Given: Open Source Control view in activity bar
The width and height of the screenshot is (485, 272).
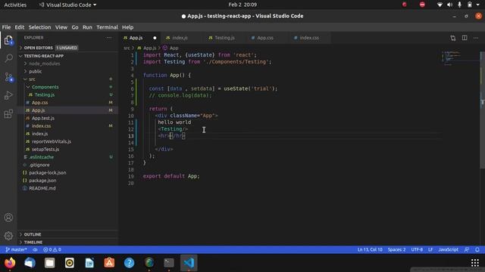Looking at the screenshot, I should pos(8,77).
